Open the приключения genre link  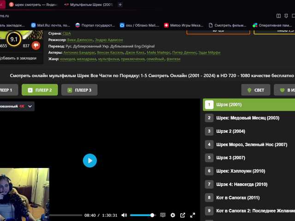[x=133, y=59]
